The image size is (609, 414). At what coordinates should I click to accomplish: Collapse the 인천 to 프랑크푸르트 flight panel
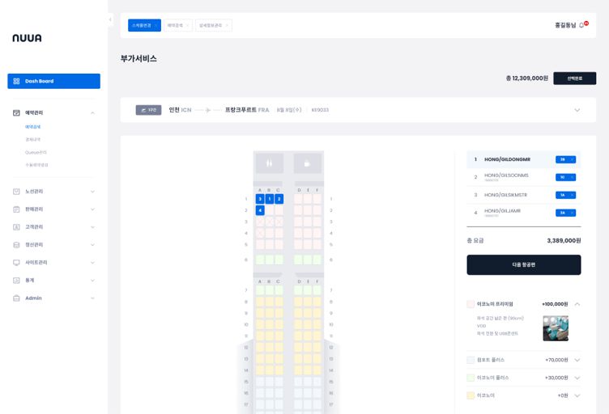pos(577,110)
